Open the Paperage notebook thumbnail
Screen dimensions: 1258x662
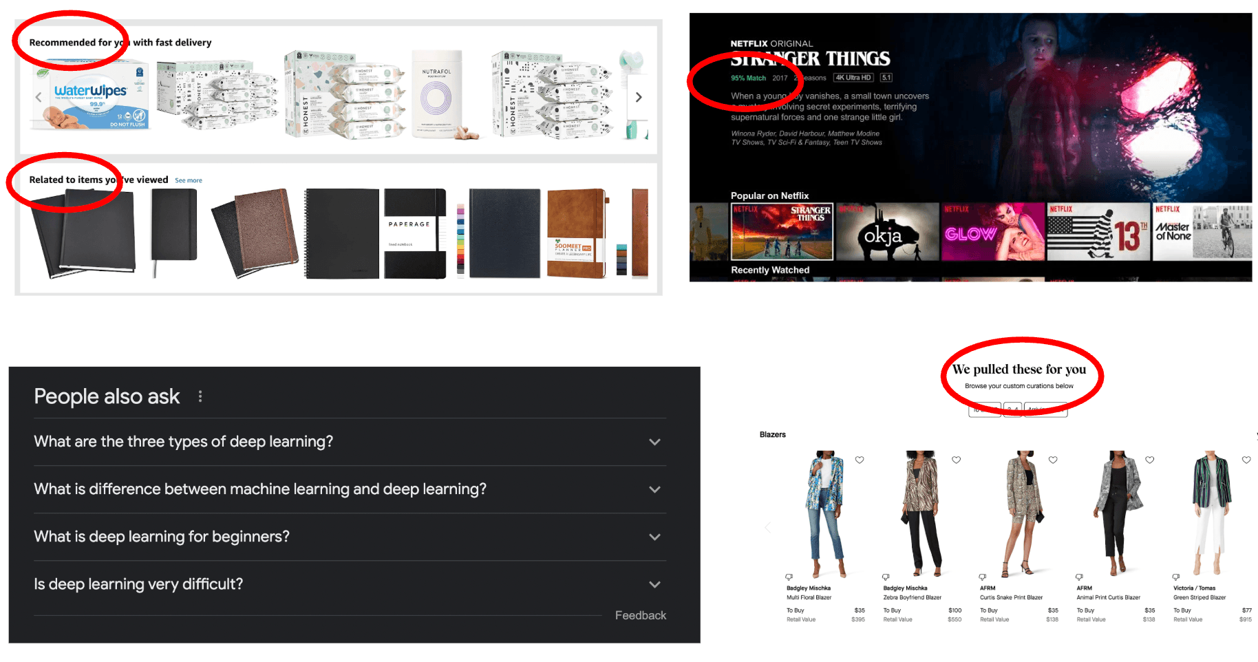pos(415,233)
